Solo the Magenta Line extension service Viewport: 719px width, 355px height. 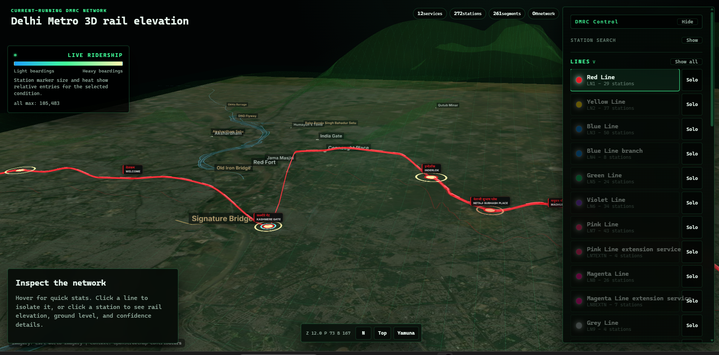click(692, 301)
